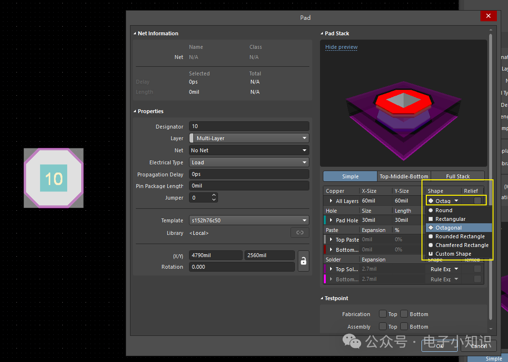Viewport: 508px width, 362px height.
Task: Enable the Fabrication Top testpoint checkbox
Action: tap(383, 314)
